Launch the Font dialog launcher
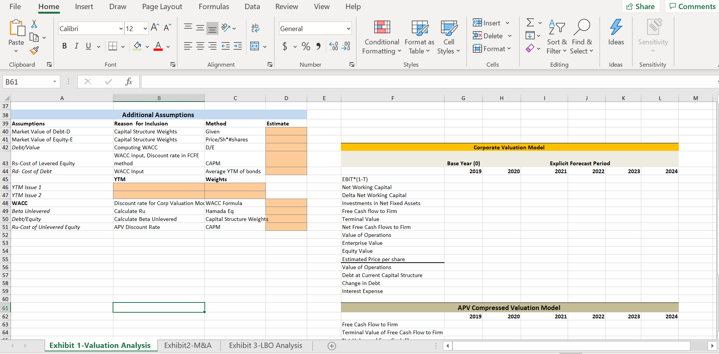 click(x=173, y=64)
